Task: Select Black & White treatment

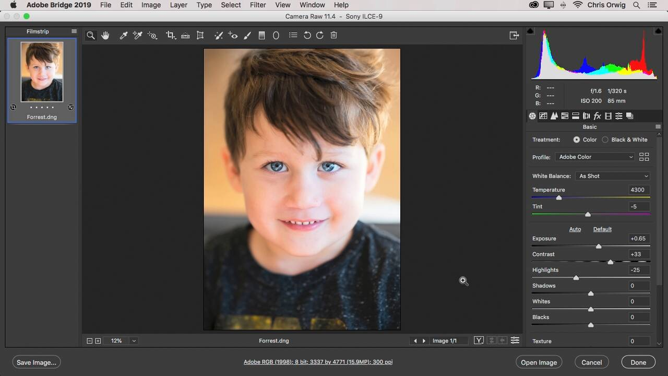Action: tap(605, 140)
